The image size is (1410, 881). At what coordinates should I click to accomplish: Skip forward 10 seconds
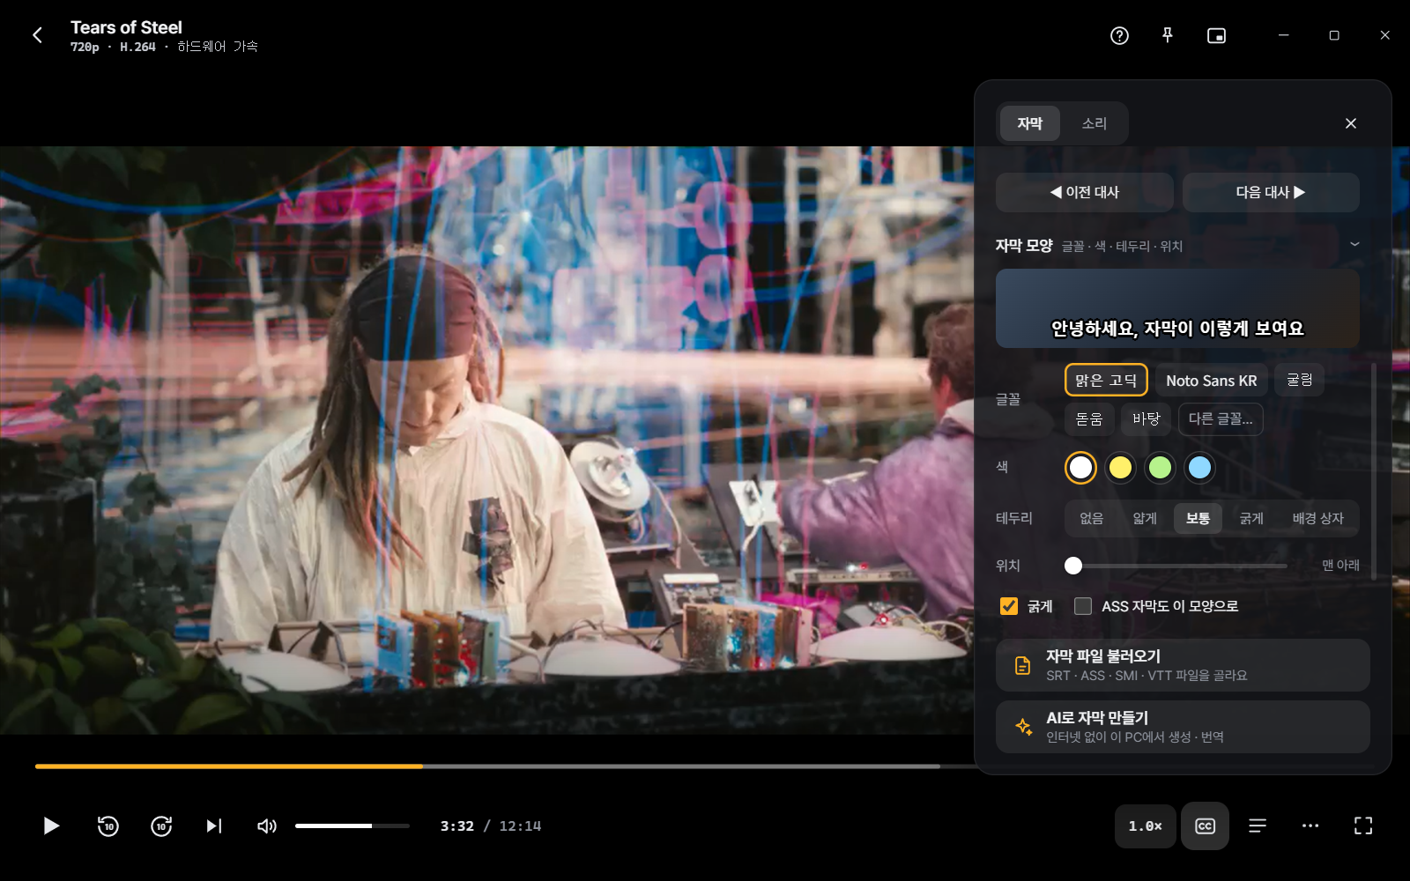161,825
